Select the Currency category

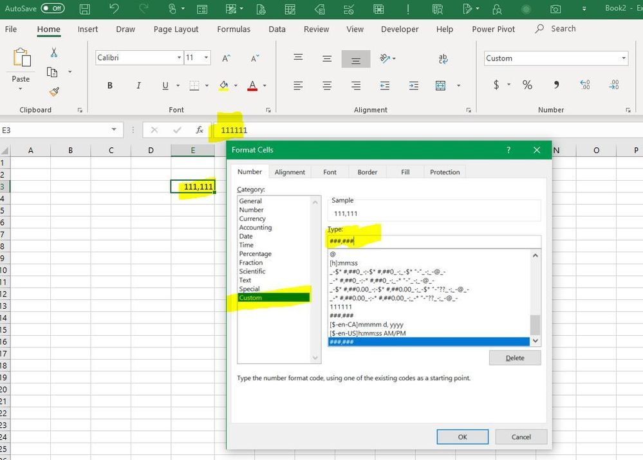click(x=252, y=219)
